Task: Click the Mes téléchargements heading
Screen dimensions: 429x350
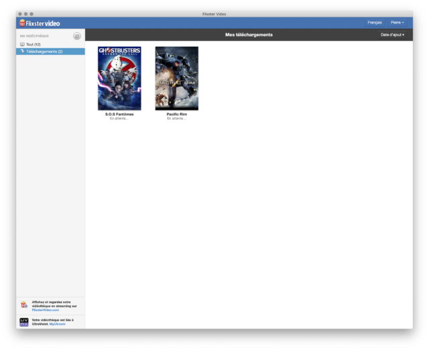Action: click(x=249, y=35)
